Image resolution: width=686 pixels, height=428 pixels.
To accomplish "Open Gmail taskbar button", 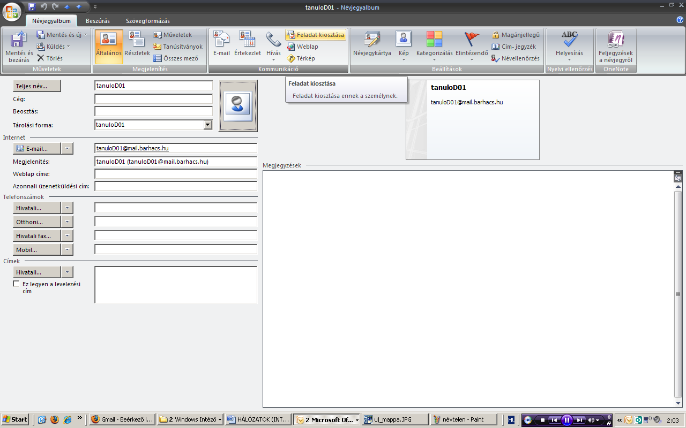I will [123, 420].
